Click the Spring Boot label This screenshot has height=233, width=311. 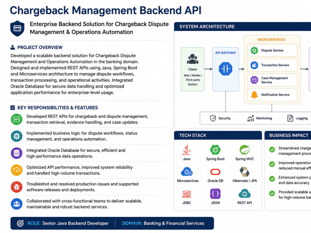(215, 159)
